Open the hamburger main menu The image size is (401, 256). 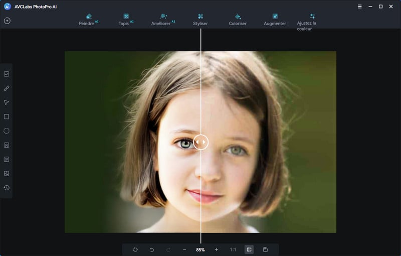(x=359, y=7)
